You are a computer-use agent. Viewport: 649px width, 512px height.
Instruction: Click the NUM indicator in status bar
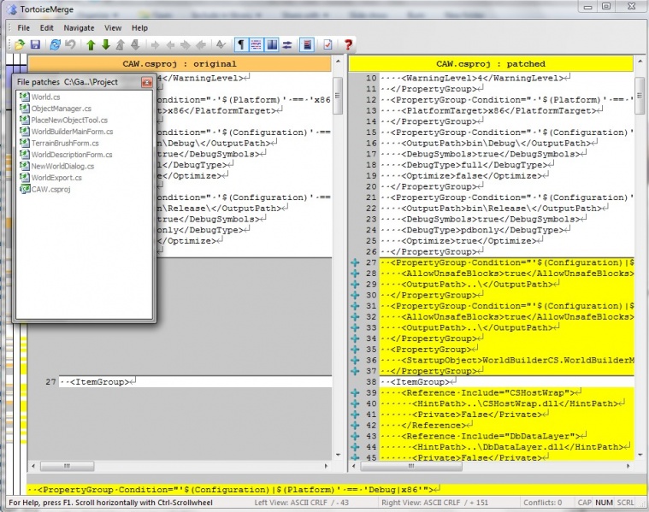[x=604, y=503]
